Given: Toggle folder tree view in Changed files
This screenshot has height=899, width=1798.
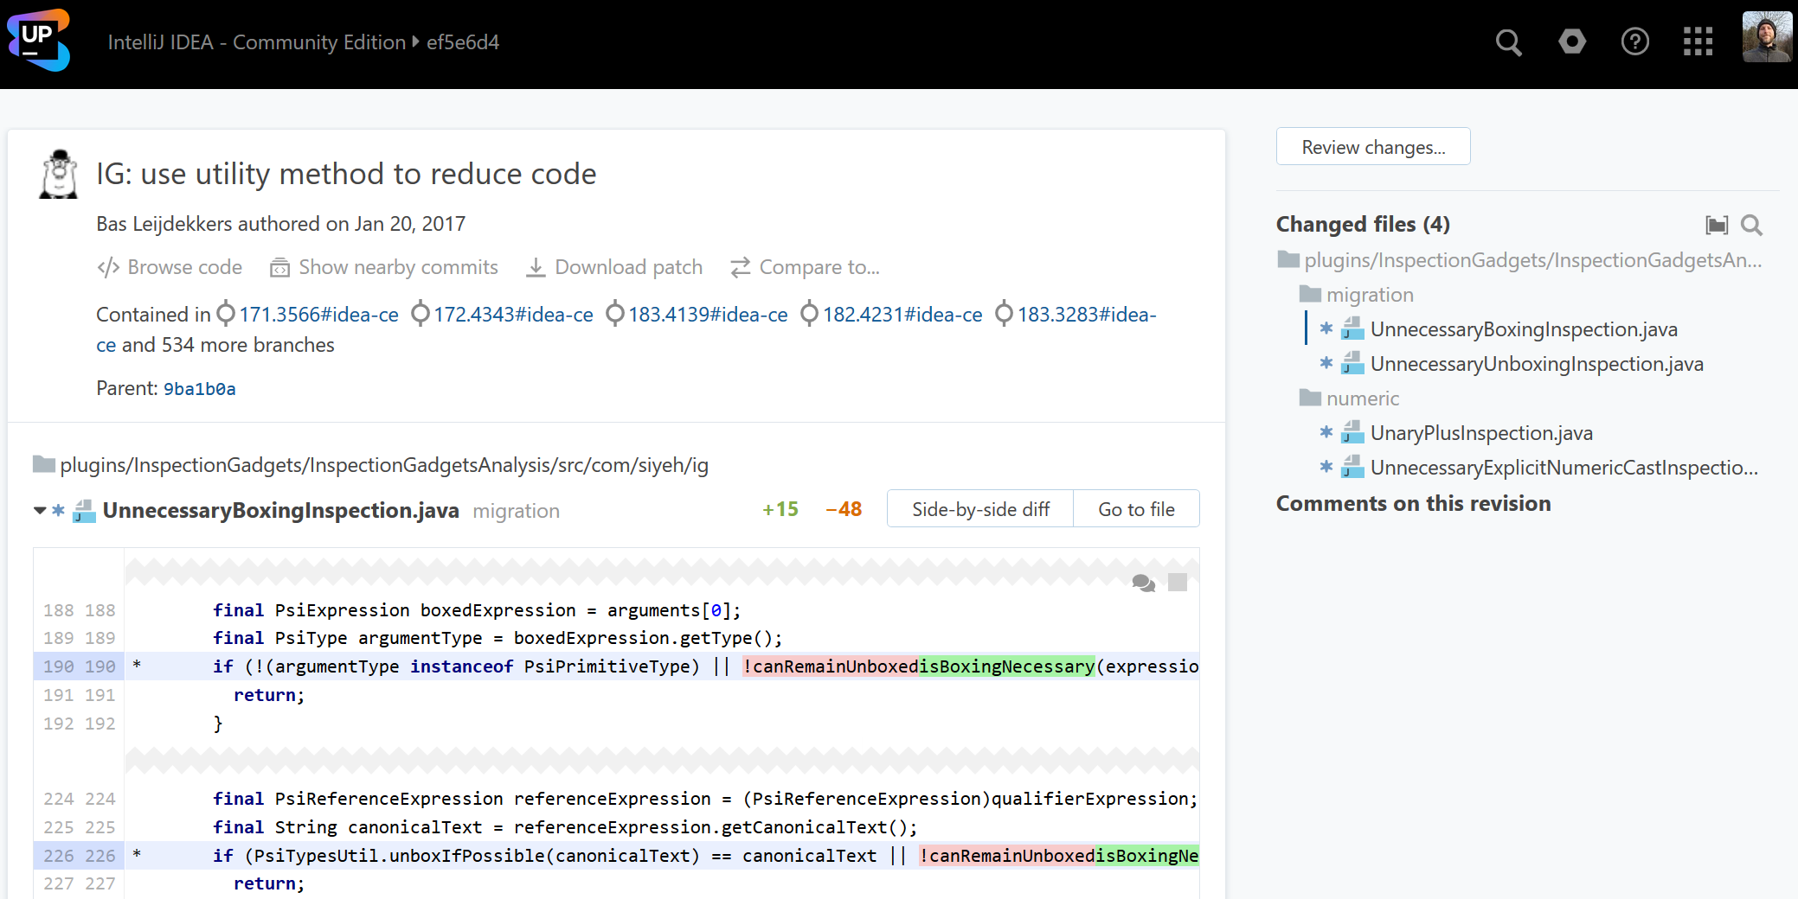Looking at the screenshot, I should pyautogui.click(x=1717, y=226).
